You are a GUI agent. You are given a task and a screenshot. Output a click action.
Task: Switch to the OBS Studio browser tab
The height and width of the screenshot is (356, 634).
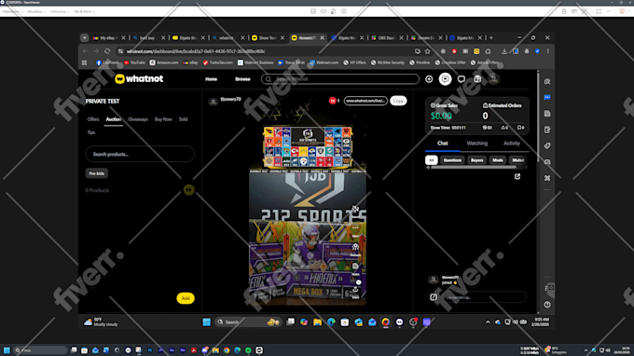(x=387, y=38)
